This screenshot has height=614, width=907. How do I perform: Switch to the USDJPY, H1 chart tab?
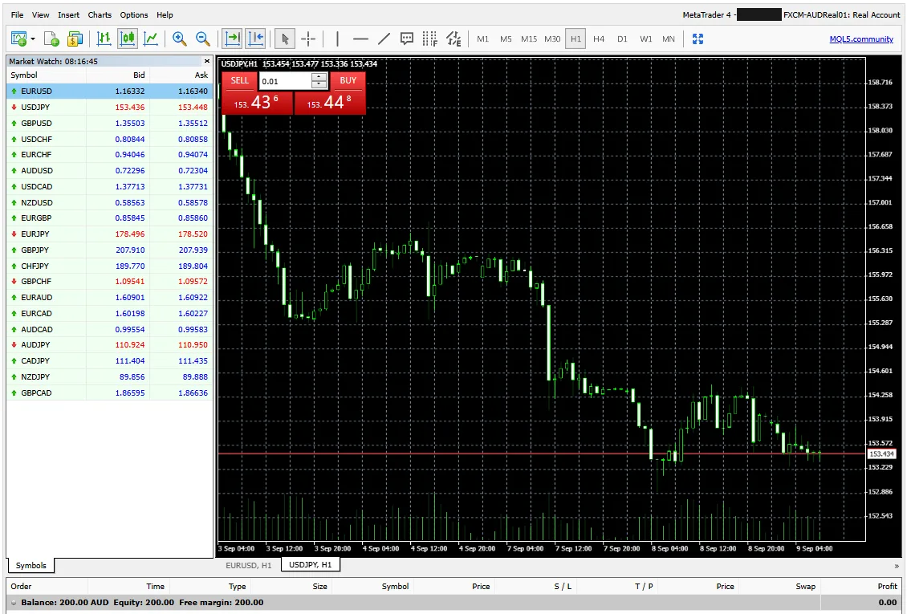[311, 564]
